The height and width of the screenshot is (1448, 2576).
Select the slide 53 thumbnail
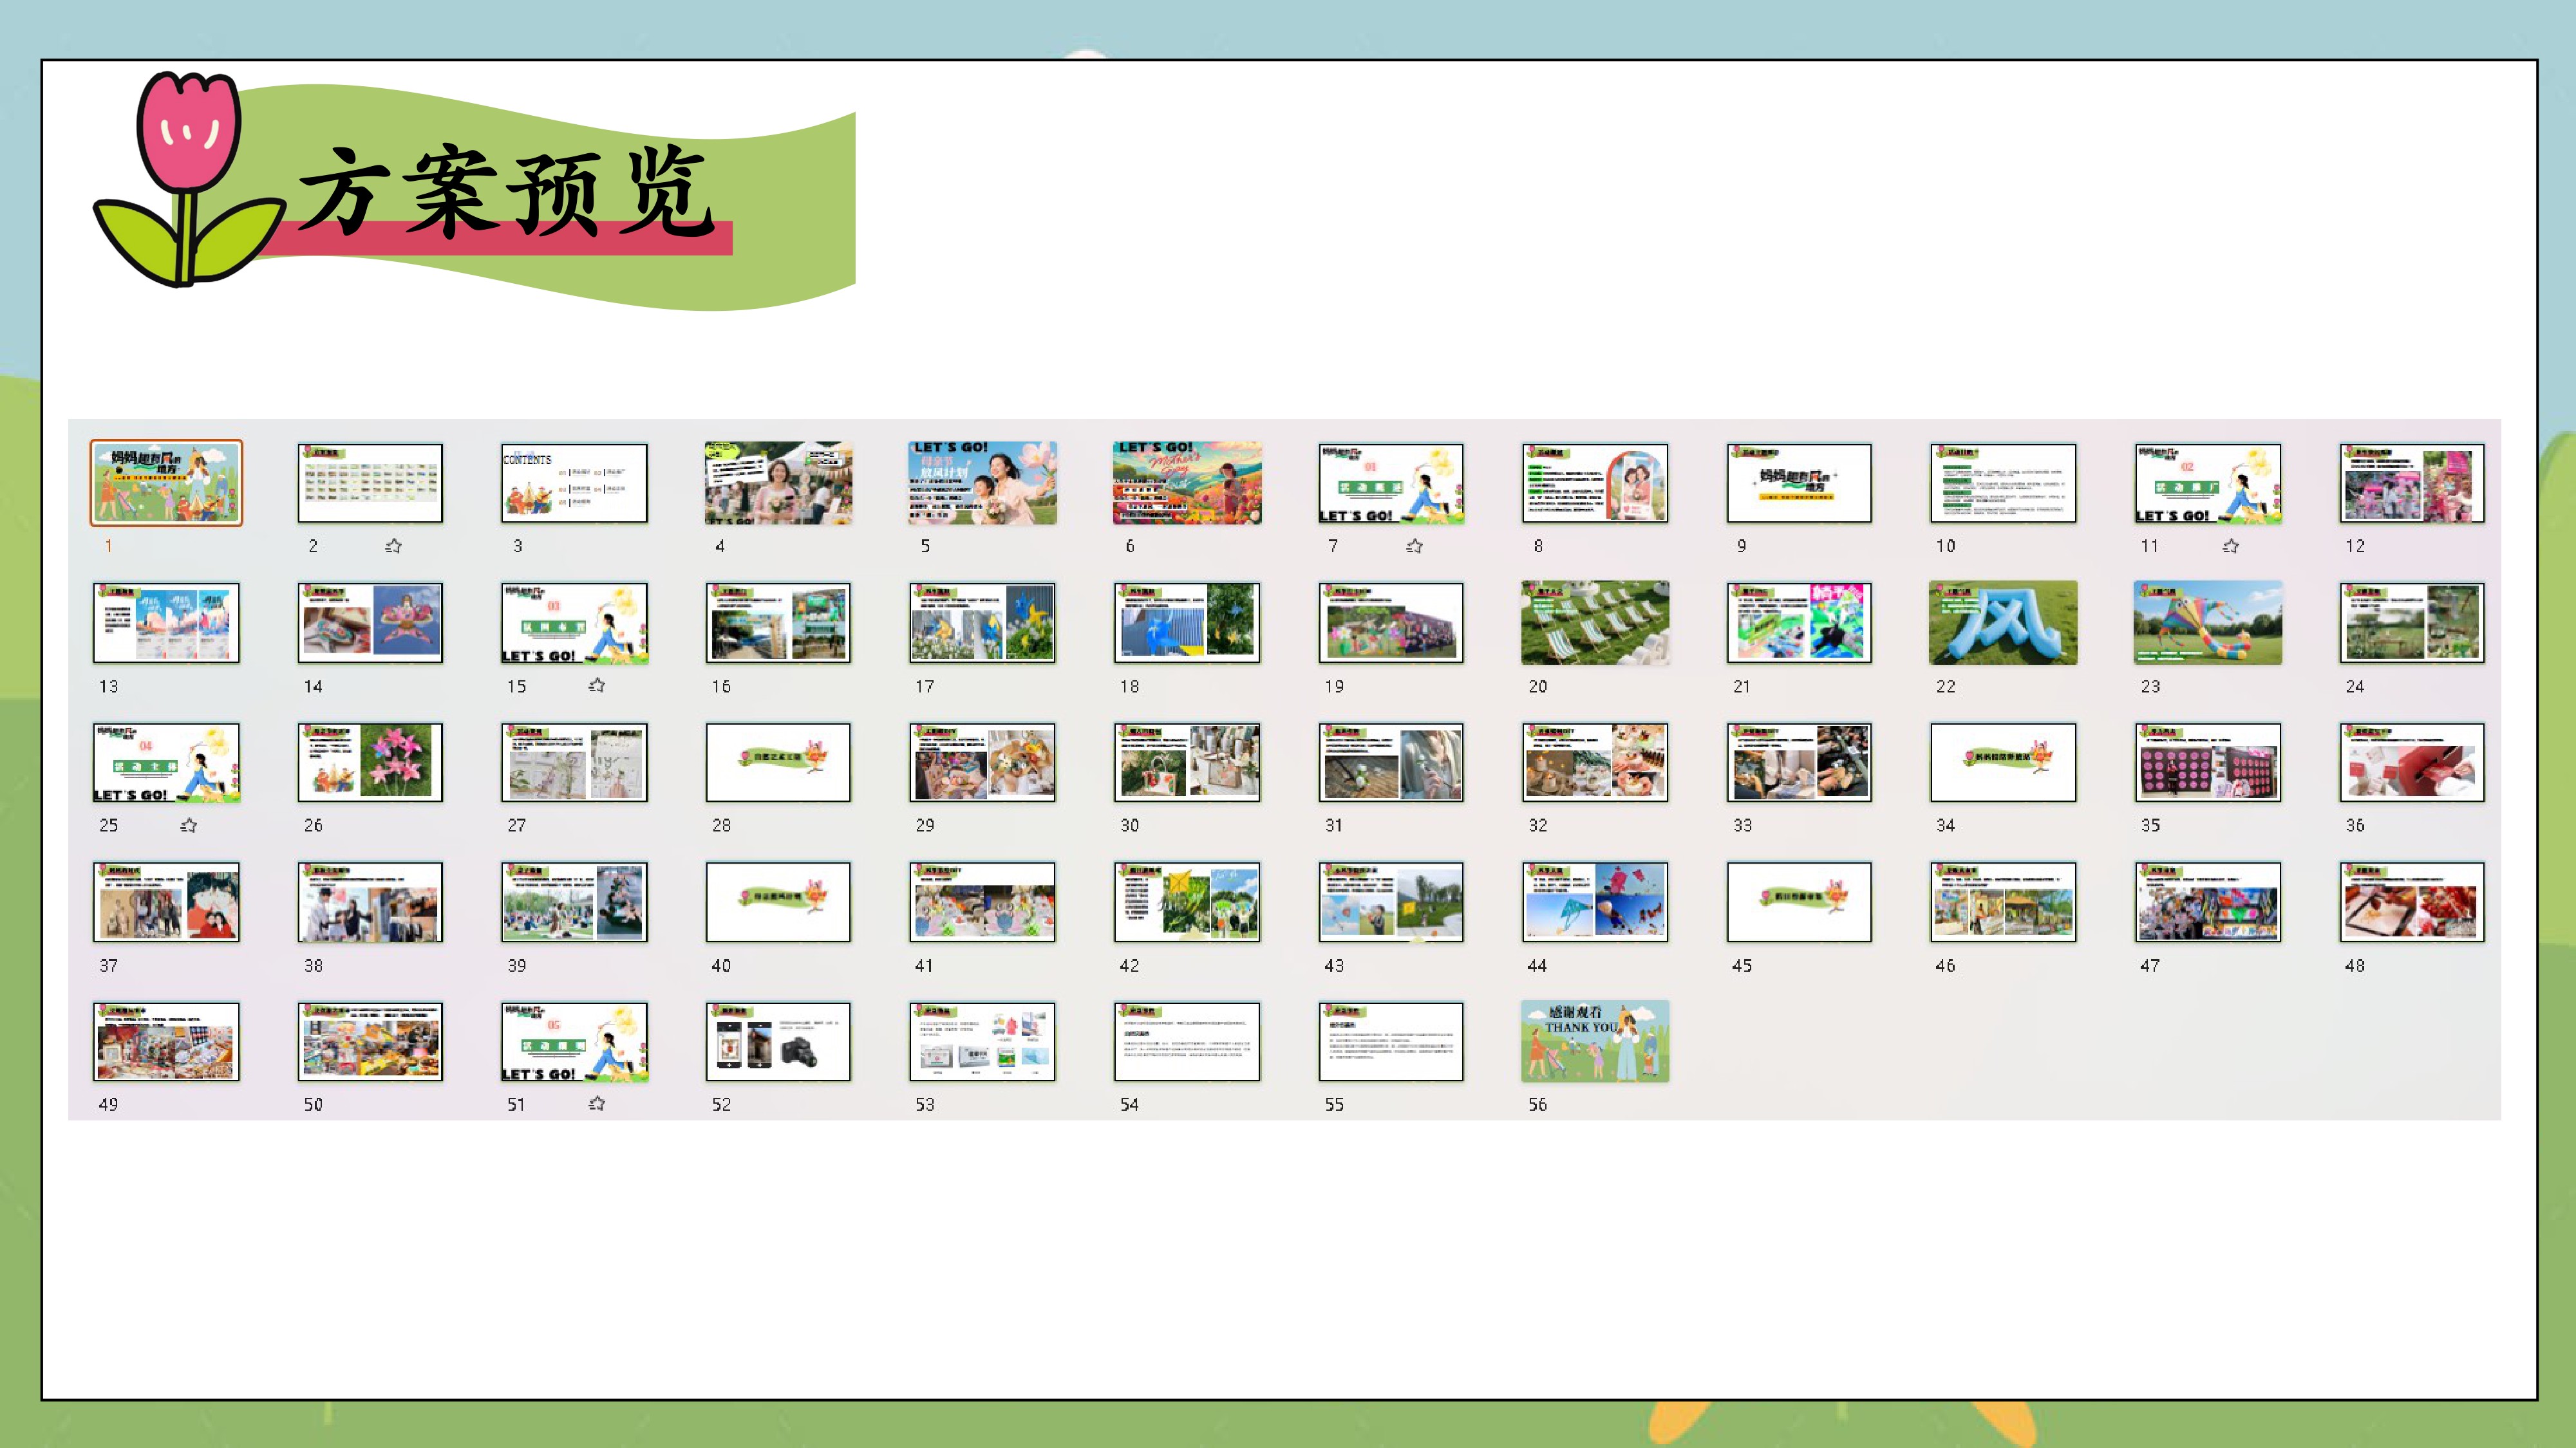point(982,1041)
